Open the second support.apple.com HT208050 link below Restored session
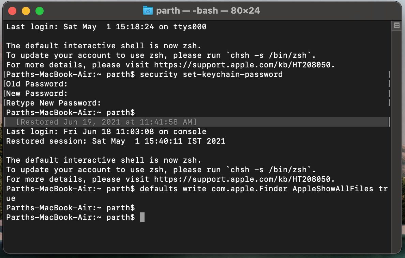The width and height of the screenshot is (405, 258). pos(242,179)
